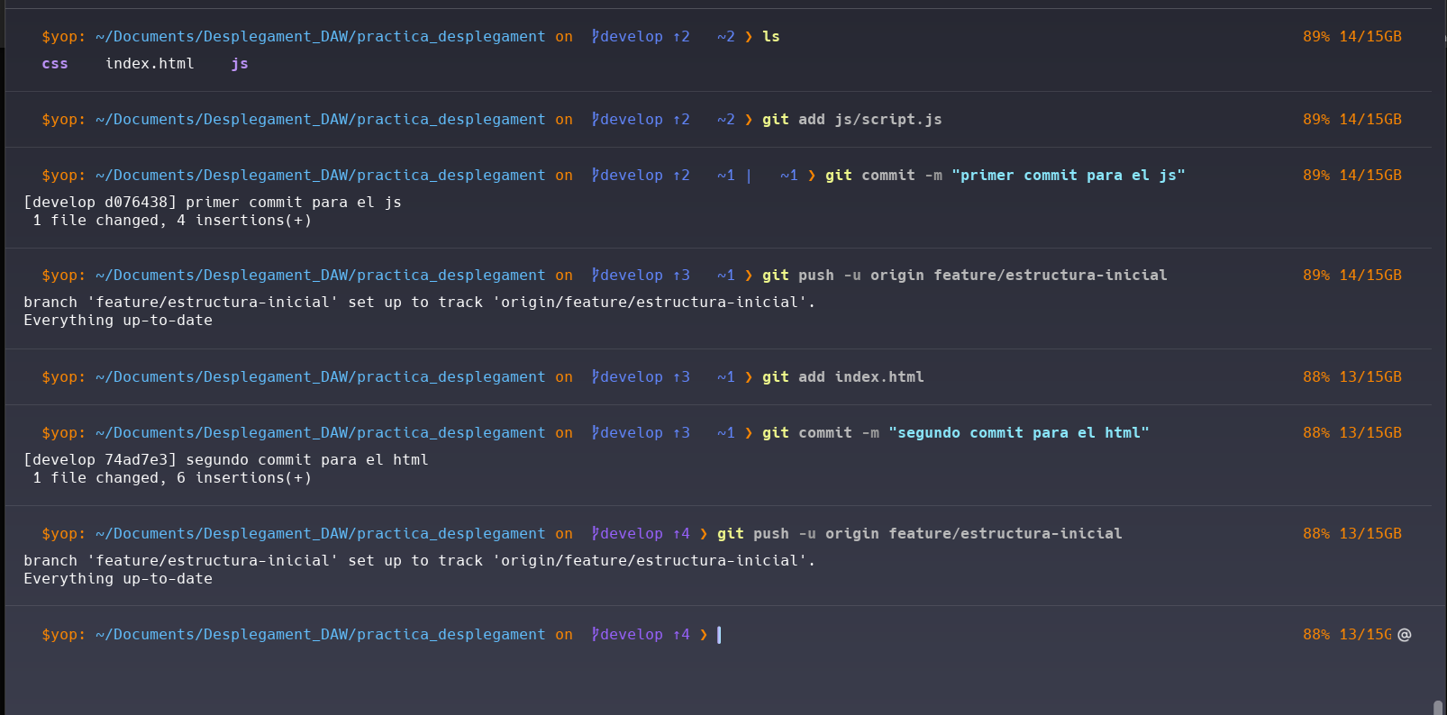The image size is (1447, 715).
Task: Click the css directory in the ls output
Action: [x=55, y=64]
